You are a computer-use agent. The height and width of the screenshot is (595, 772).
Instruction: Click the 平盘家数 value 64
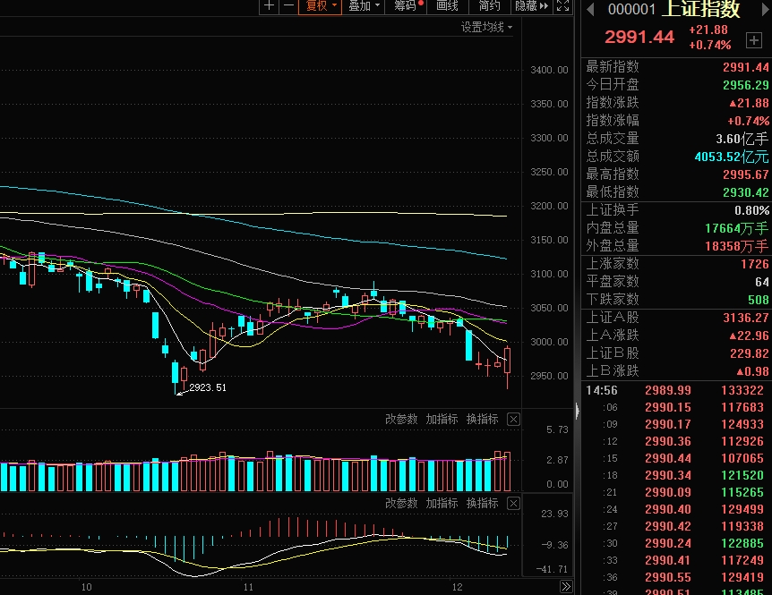point(761,282)
